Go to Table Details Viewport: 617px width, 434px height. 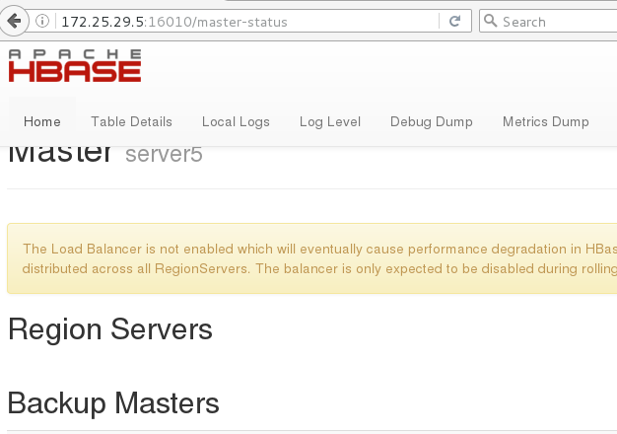click(x=131, y=121)
